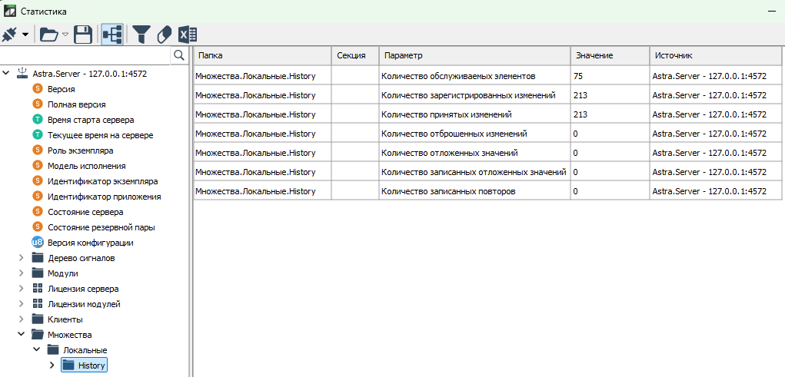Screen dimensions: 785x377
Task: Expand the Дерево сигналов folder
Action: [x=22, y=258]
